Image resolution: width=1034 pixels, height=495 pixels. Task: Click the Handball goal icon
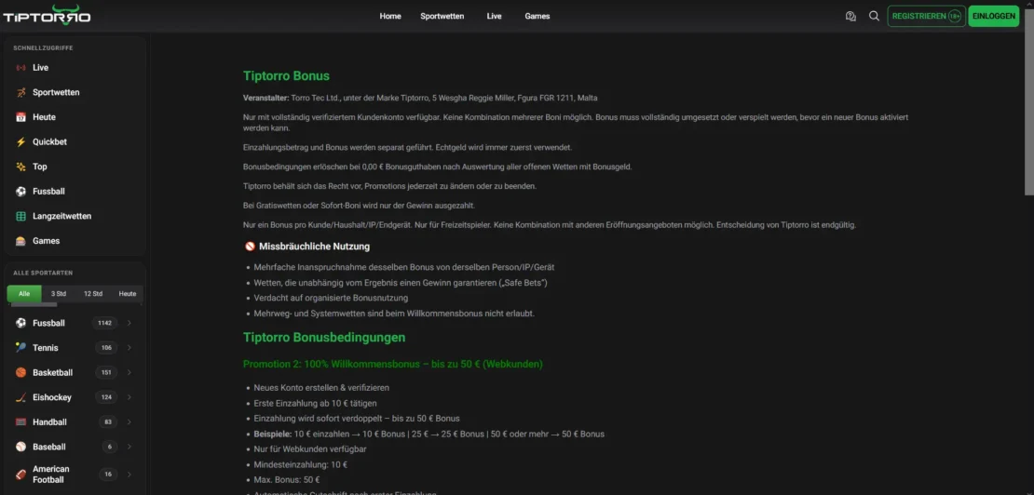[21, 421]
